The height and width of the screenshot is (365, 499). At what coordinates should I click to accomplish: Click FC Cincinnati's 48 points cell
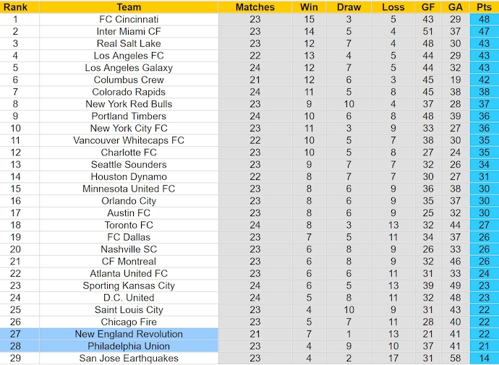click(483, 20)
